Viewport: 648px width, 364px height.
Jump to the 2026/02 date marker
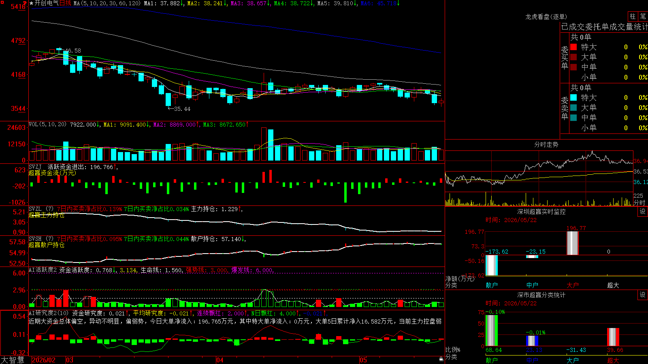43,360
